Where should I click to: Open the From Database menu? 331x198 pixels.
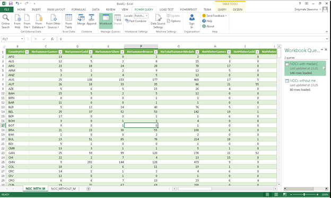pyautogui.click(x=39, y=21)
